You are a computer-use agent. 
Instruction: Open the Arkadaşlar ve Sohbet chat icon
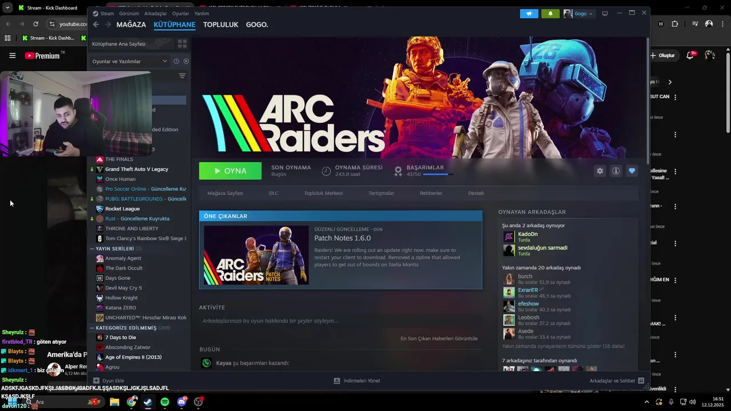pyautogui.click(x=641, y=381)
